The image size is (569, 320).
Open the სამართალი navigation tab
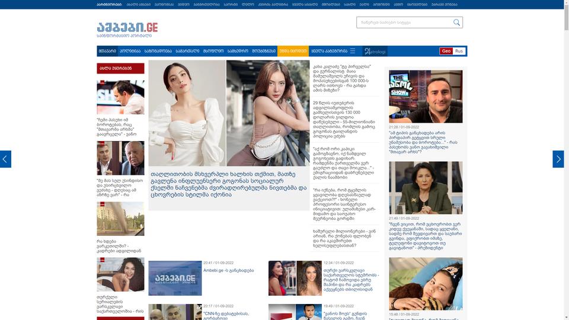click(187, 51)
